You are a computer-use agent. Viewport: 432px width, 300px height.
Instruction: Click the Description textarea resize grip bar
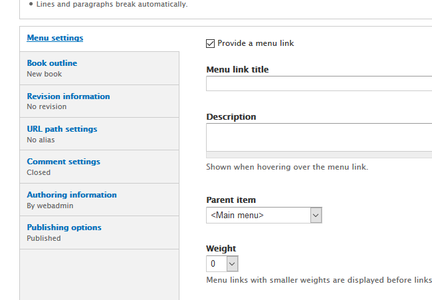pyautogui.click(x=319, y=155)
